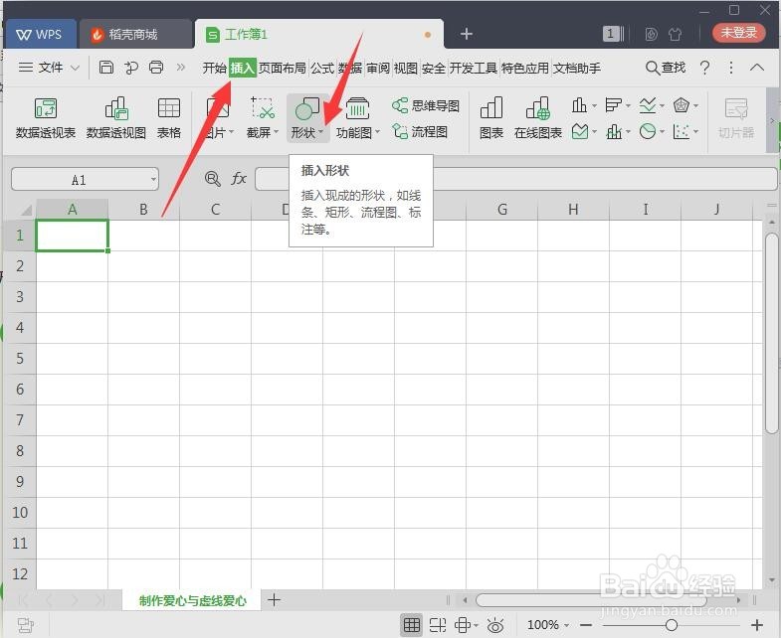Insert a bar chart from the ribbon
This screenshot has height=638, width=781.
click(x=613, y=105)
